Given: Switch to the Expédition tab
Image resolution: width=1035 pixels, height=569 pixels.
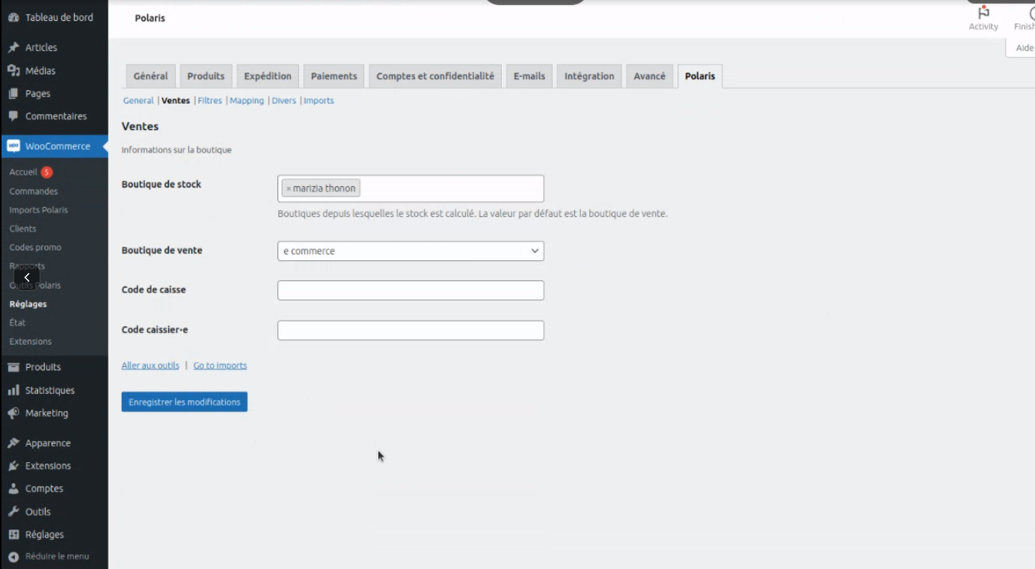Looking at the screenshot, I should pyautogui.click(x=268, y=76).
